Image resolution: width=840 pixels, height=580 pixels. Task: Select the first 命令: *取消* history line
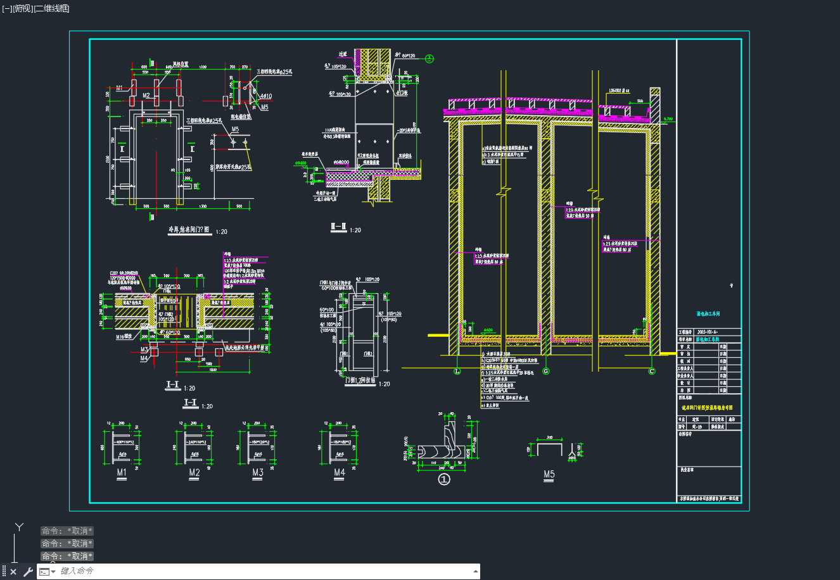click(67, 531)
